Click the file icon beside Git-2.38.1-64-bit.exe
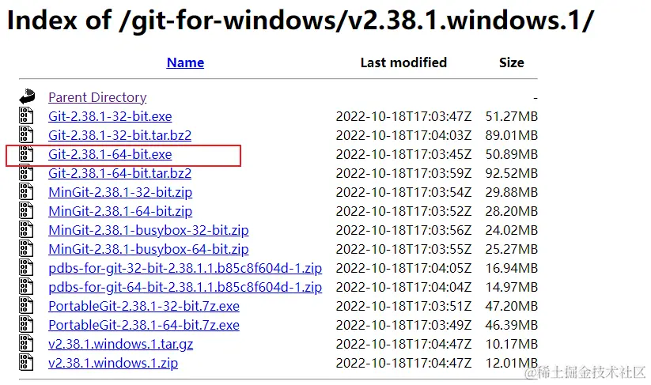This screenshot has height=385, width=651. (x=26, y=154)
